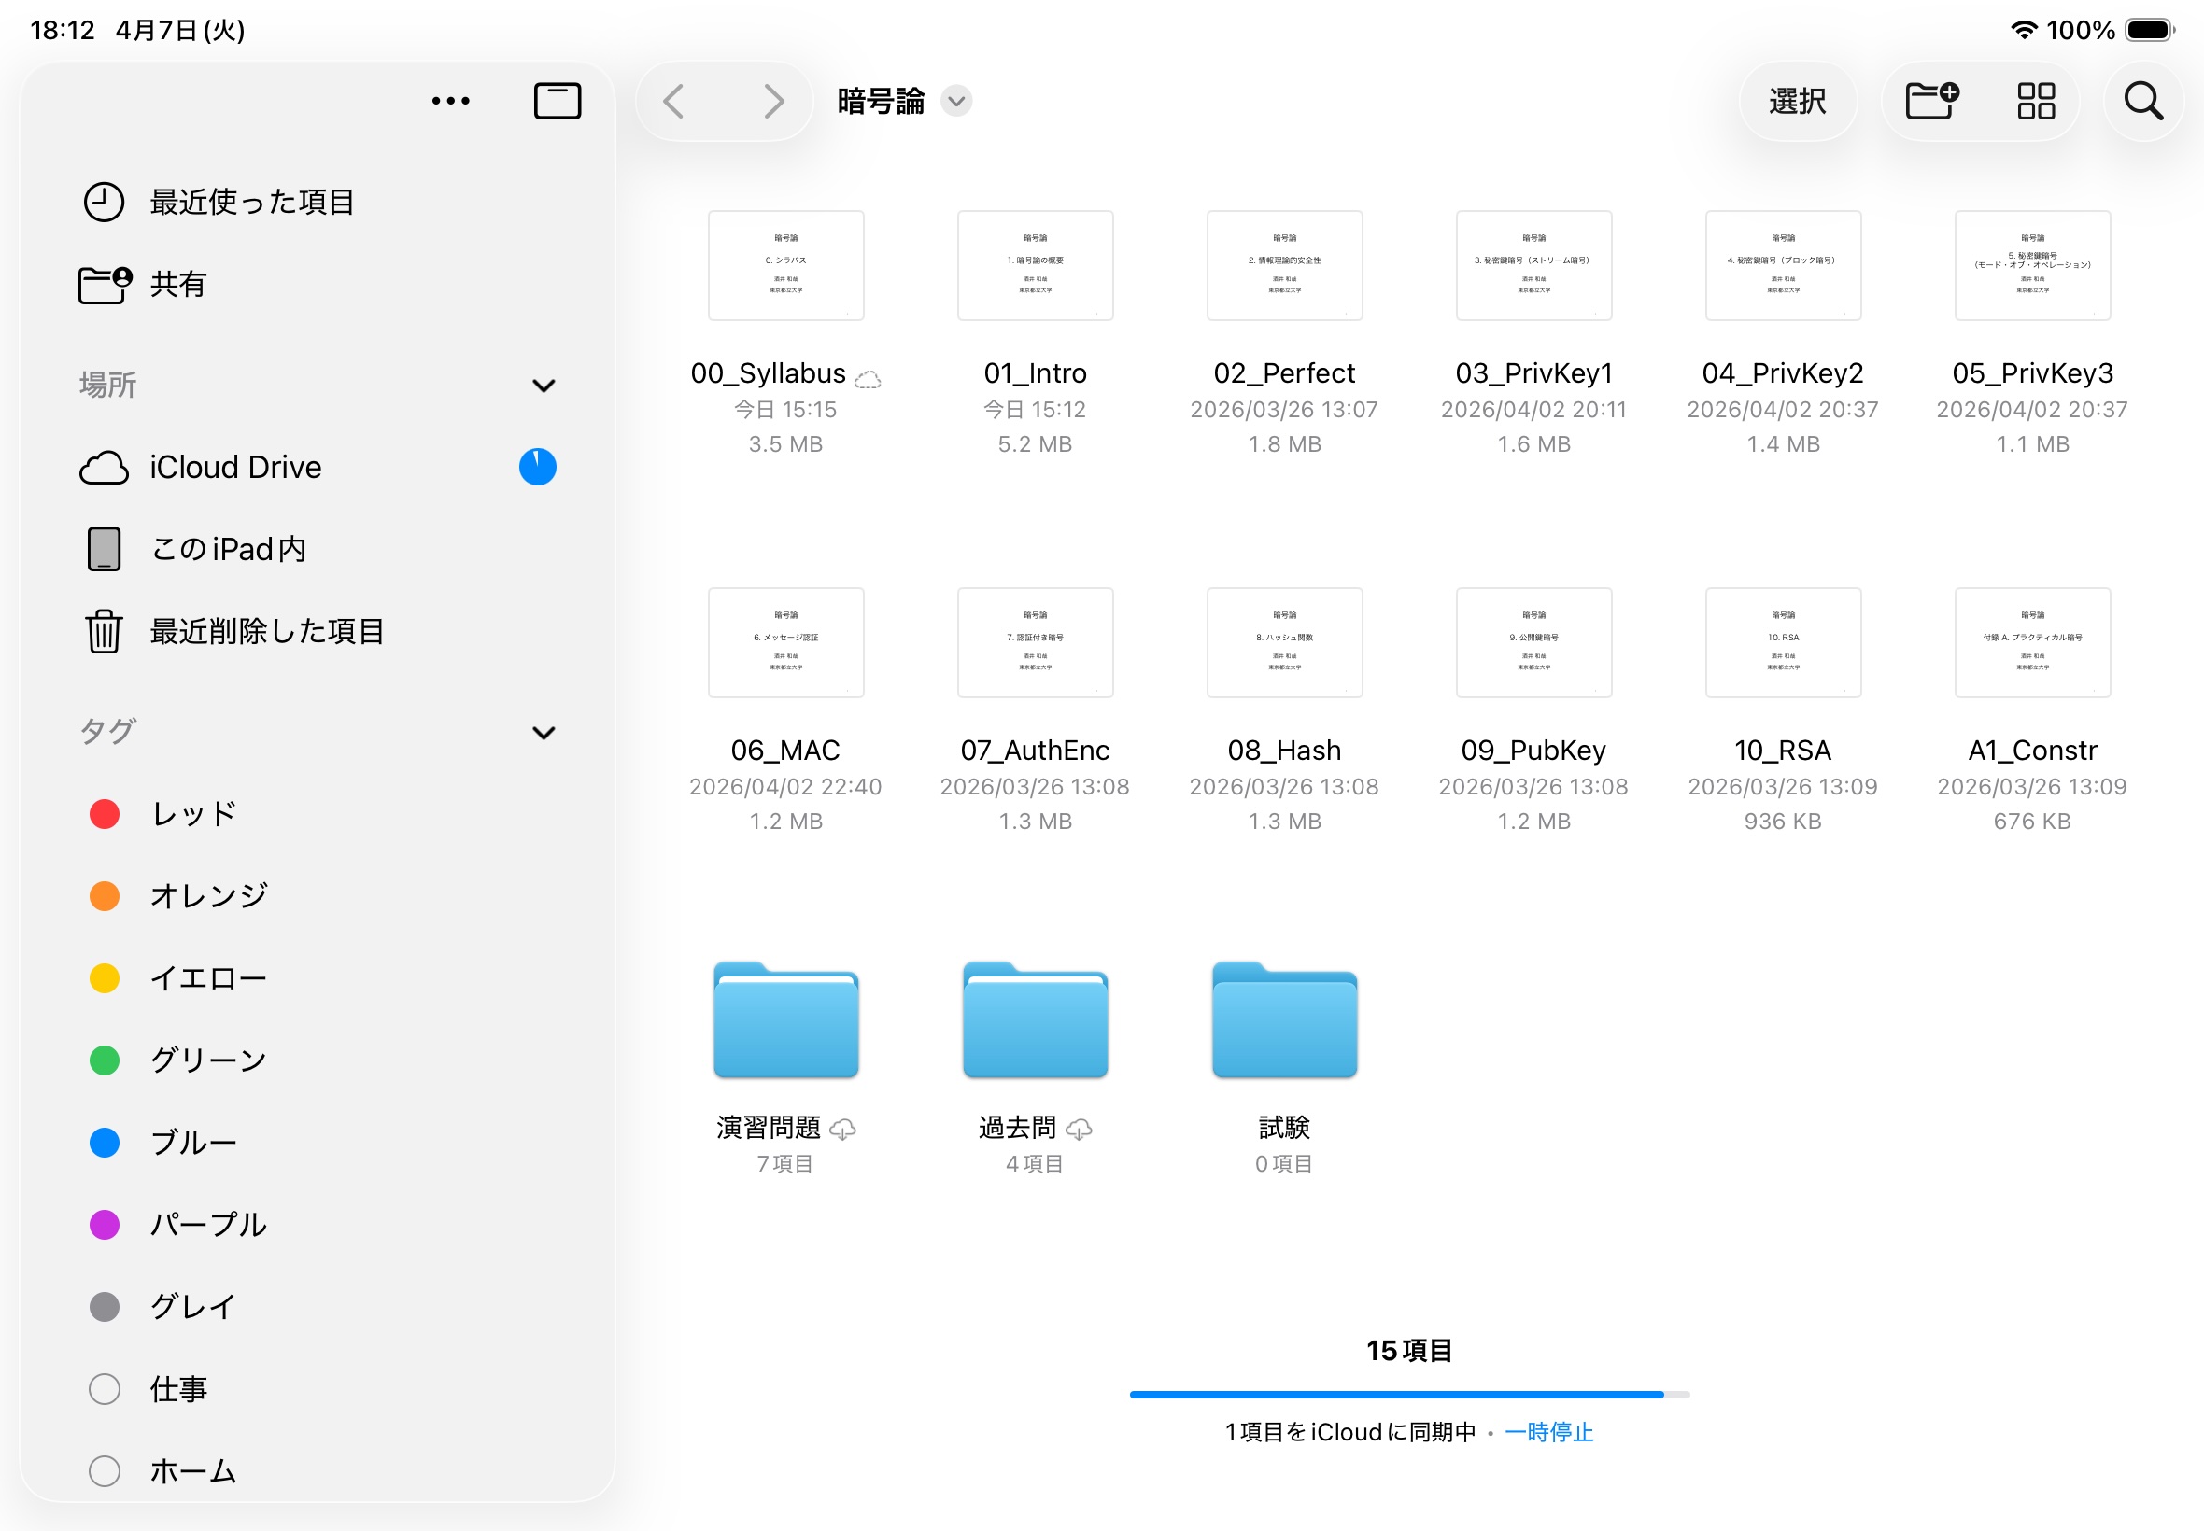Open the search icon

pyautogui.click(x=2141, y=101)
